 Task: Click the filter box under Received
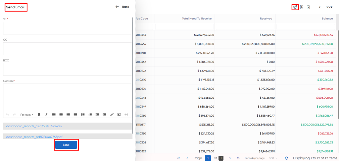pyautogui.click(x=245, y=27)
